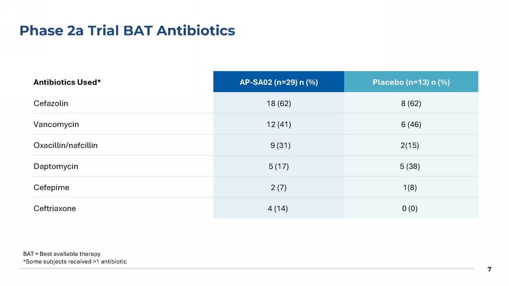Screen dimensions: 509x286
Task: Select the AP-SA02 Oxacillin/nafcillin value 9 (31)
Action: click(x=280, y=145)
